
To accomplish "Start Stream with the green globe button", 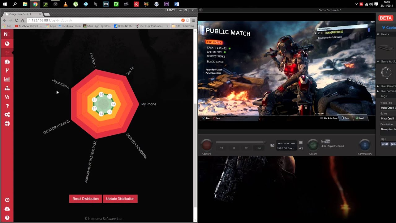I will tap(313, 145).
